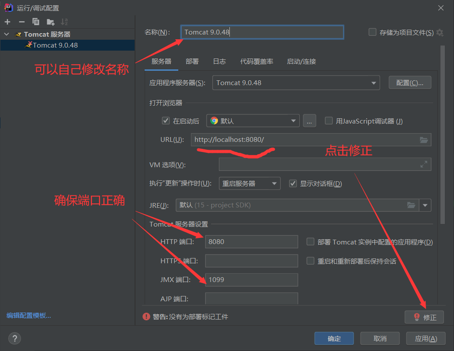The height and width of the screenshot is (351, 454).
Task: Copy the selected configuration
Action: point(36,22)
